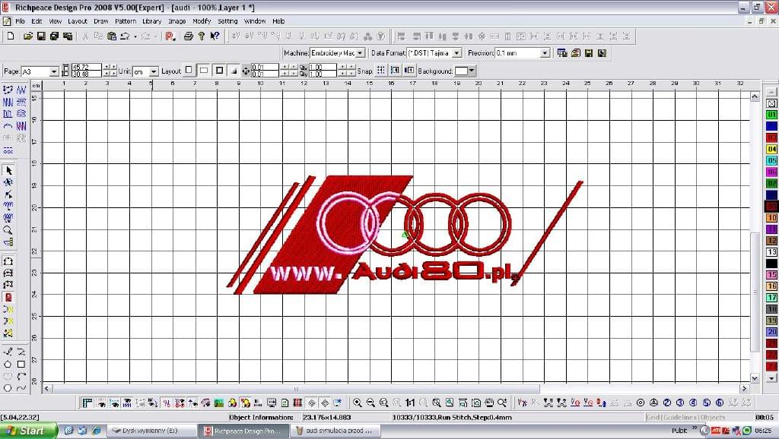Create a new design file
The width and height of the screenshot is (779, 439).
tap(11, 36)
